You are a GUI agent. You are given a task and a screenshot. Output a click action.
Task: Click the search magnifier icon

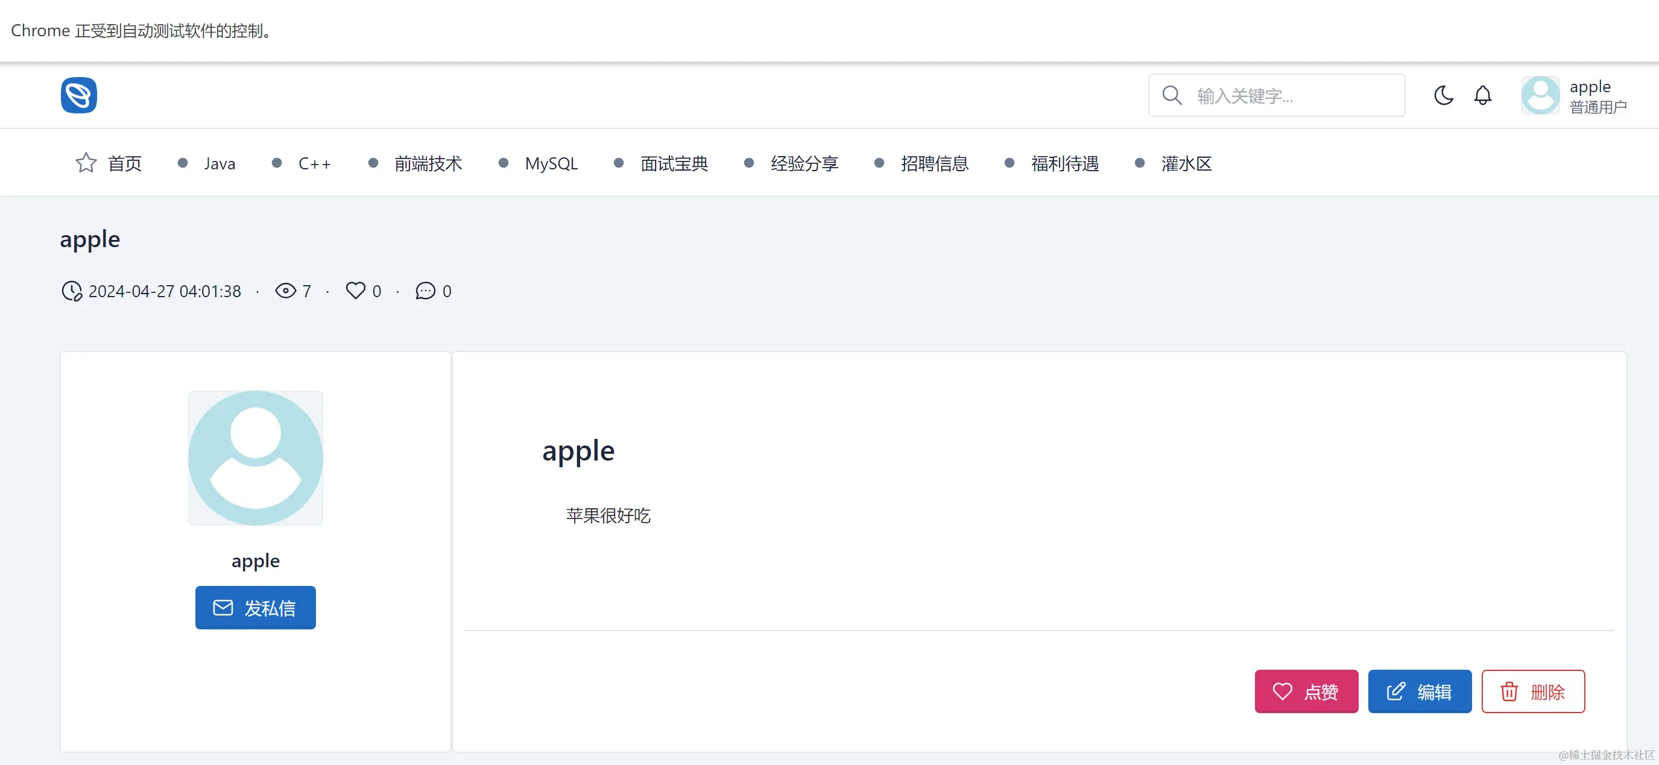1172,95
